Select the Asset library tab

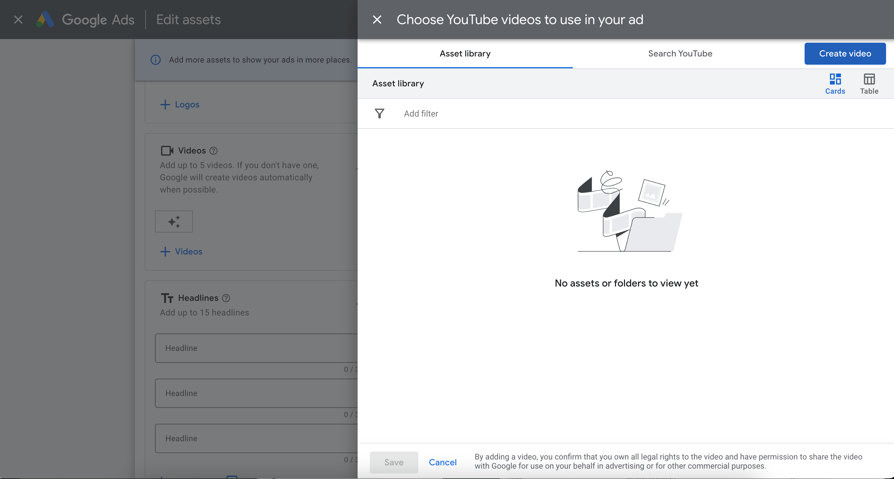(x=465, y=53)
